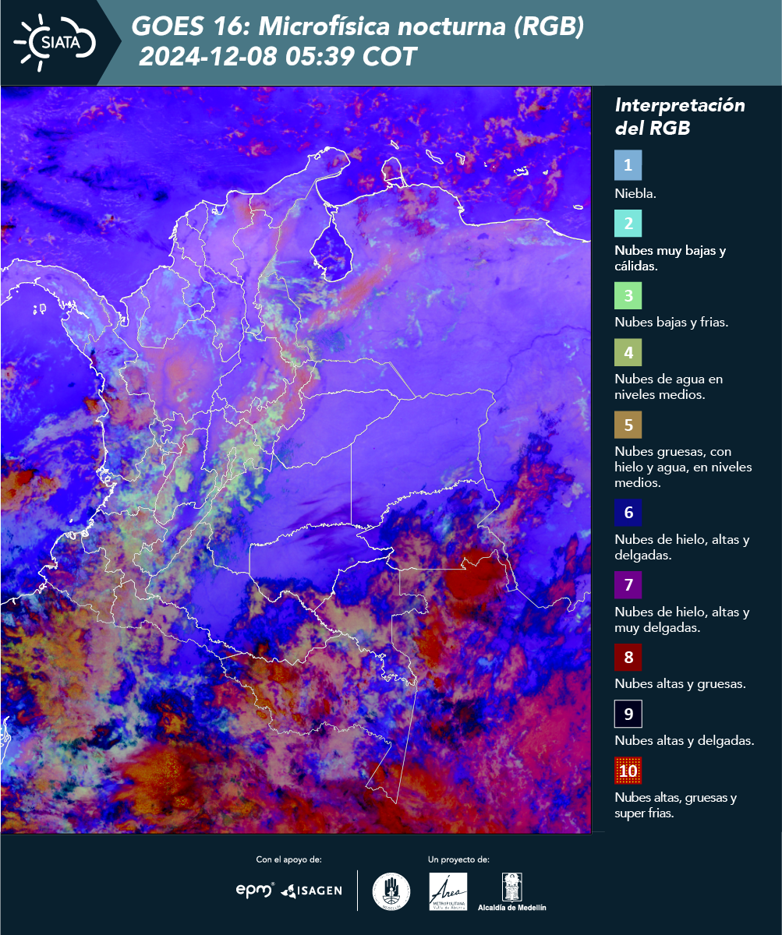Select legend swatch 6, high thin ice clouds
Screen dimensions: 782x935
[x=628, y=513]
